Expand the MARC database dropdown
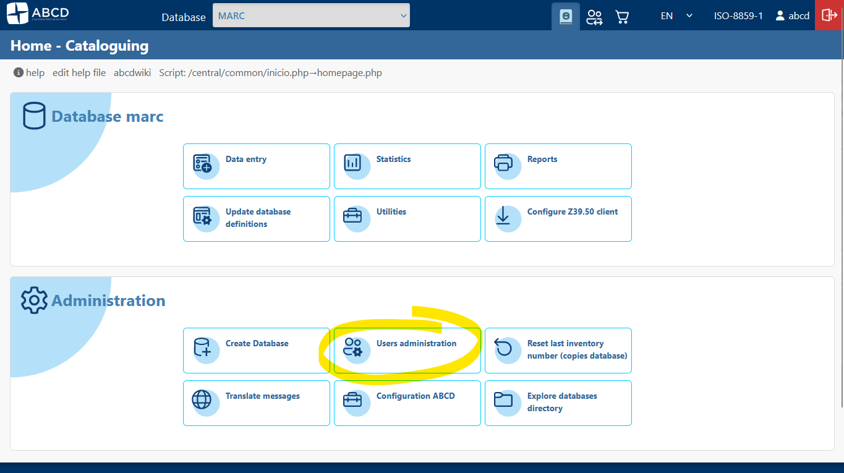Viewport: 844px width, 473px height. [311, 16]
